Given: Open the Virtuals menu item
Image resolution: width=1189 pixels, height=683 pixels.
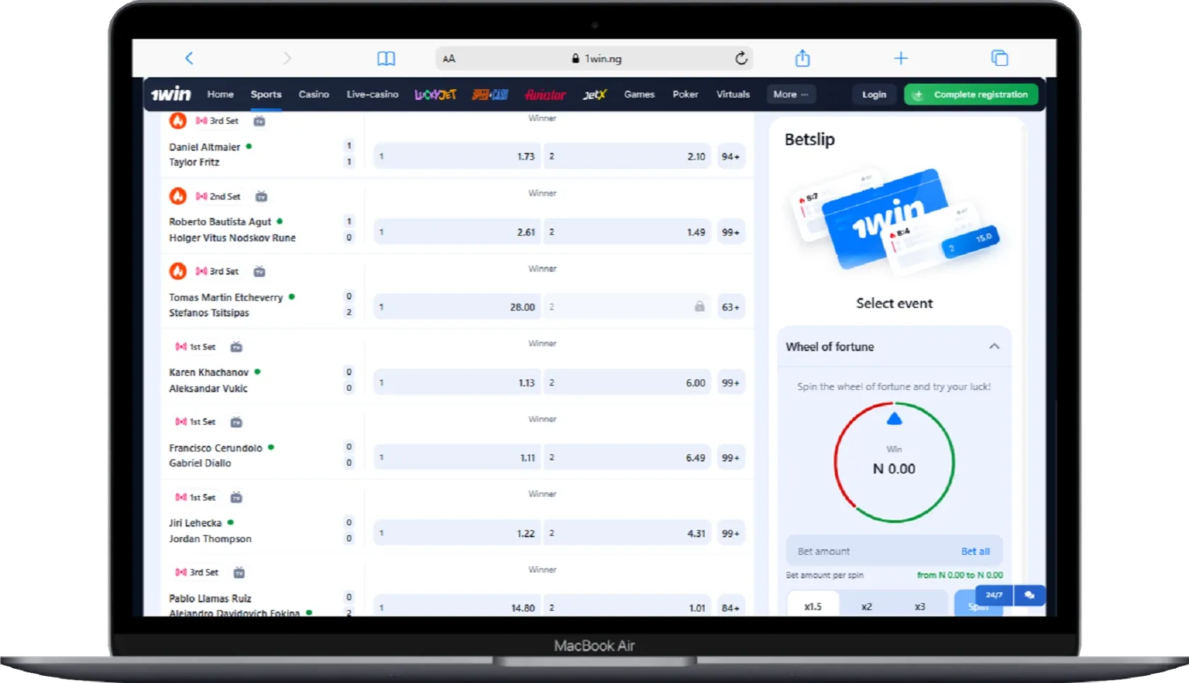Looking at the screenshot, I should click(x=733, y=94).
